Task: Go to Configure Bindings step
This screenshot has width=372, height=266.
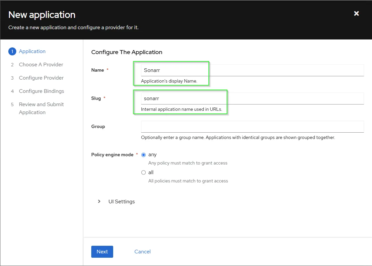Action: pyautogui.click(x=41, y=91)
